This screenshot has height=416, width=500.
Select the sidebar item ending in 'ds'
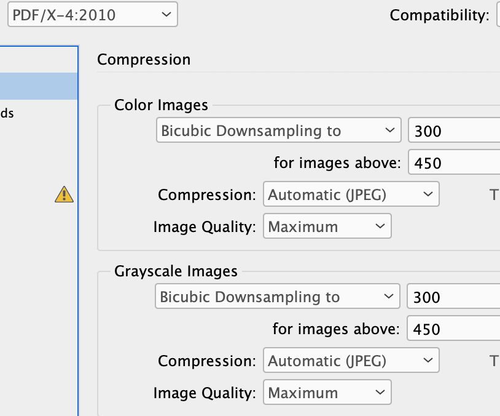(x=7, y=113)
